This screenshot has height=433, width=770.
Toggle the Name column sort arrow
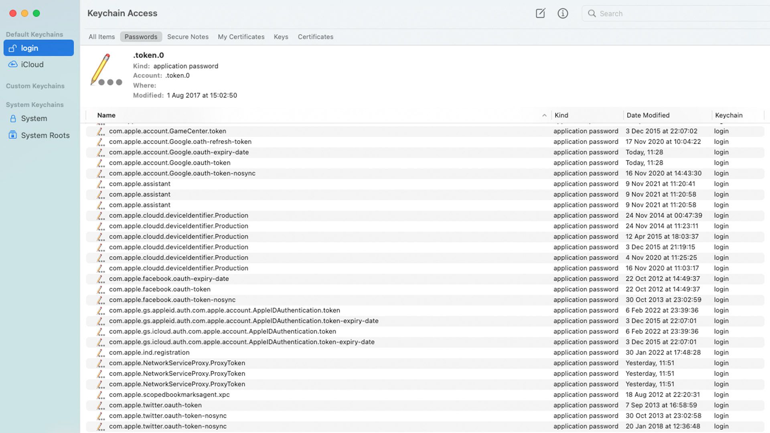[544, 115]
